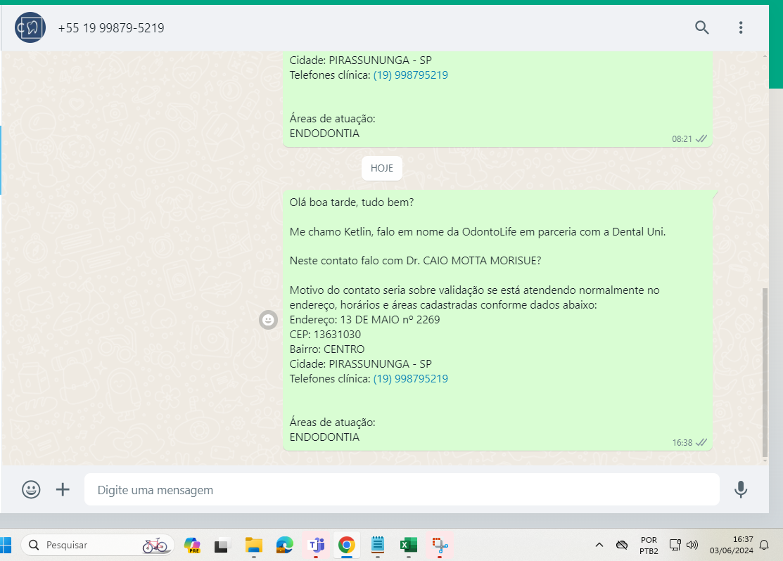
Task: Open network settings tray icon
Action: pyautogui.click(x=675, y=545)
